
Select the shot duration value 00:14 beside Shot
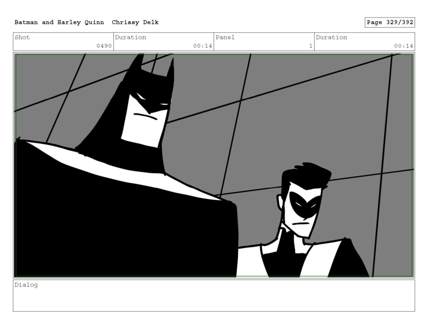pyautogui.click(x=203, y=46)
